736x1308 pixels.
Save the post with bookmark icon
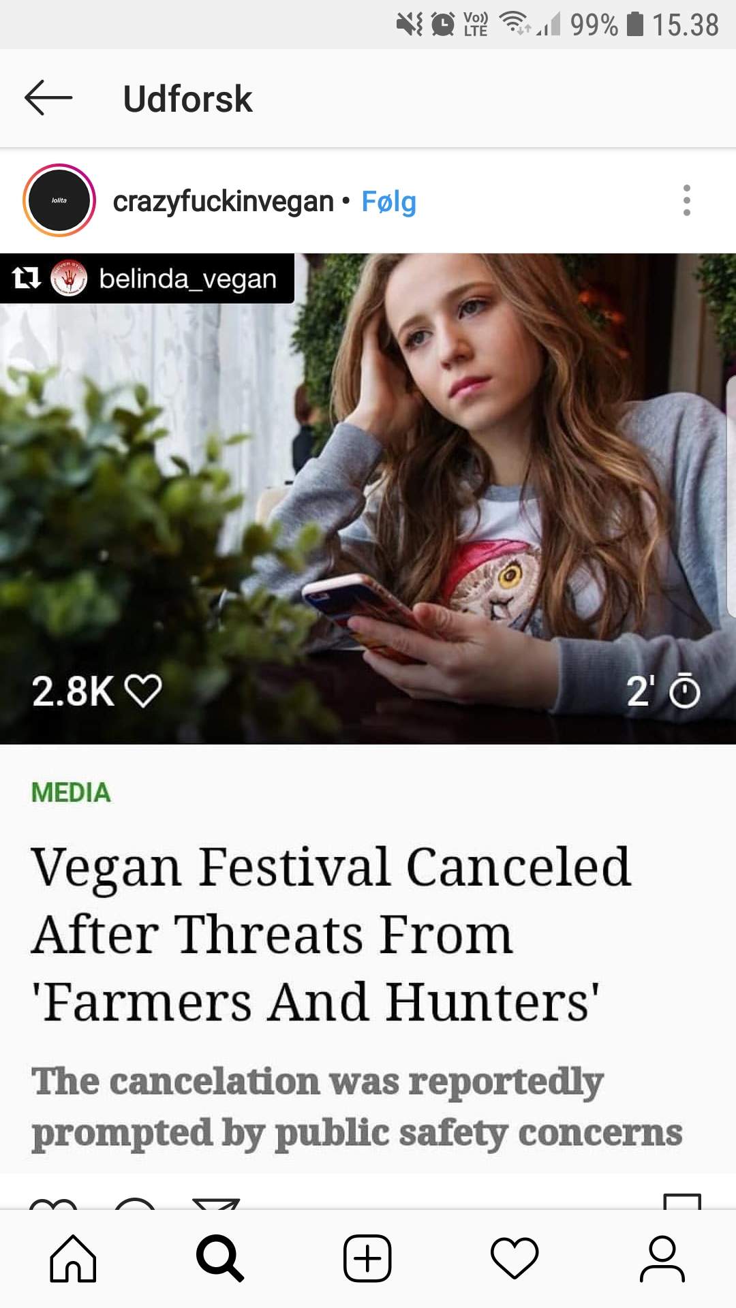(x=682, y=1201)
